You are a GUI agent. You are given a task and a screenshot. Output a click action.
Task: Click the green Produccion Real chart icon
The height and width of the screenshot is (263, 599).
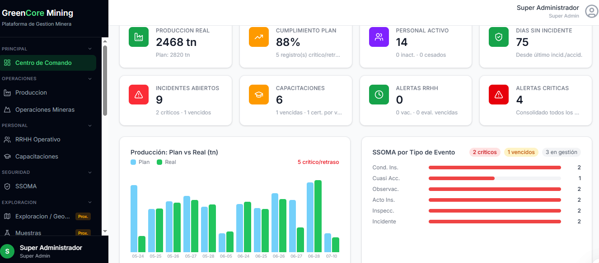point(139,37)
